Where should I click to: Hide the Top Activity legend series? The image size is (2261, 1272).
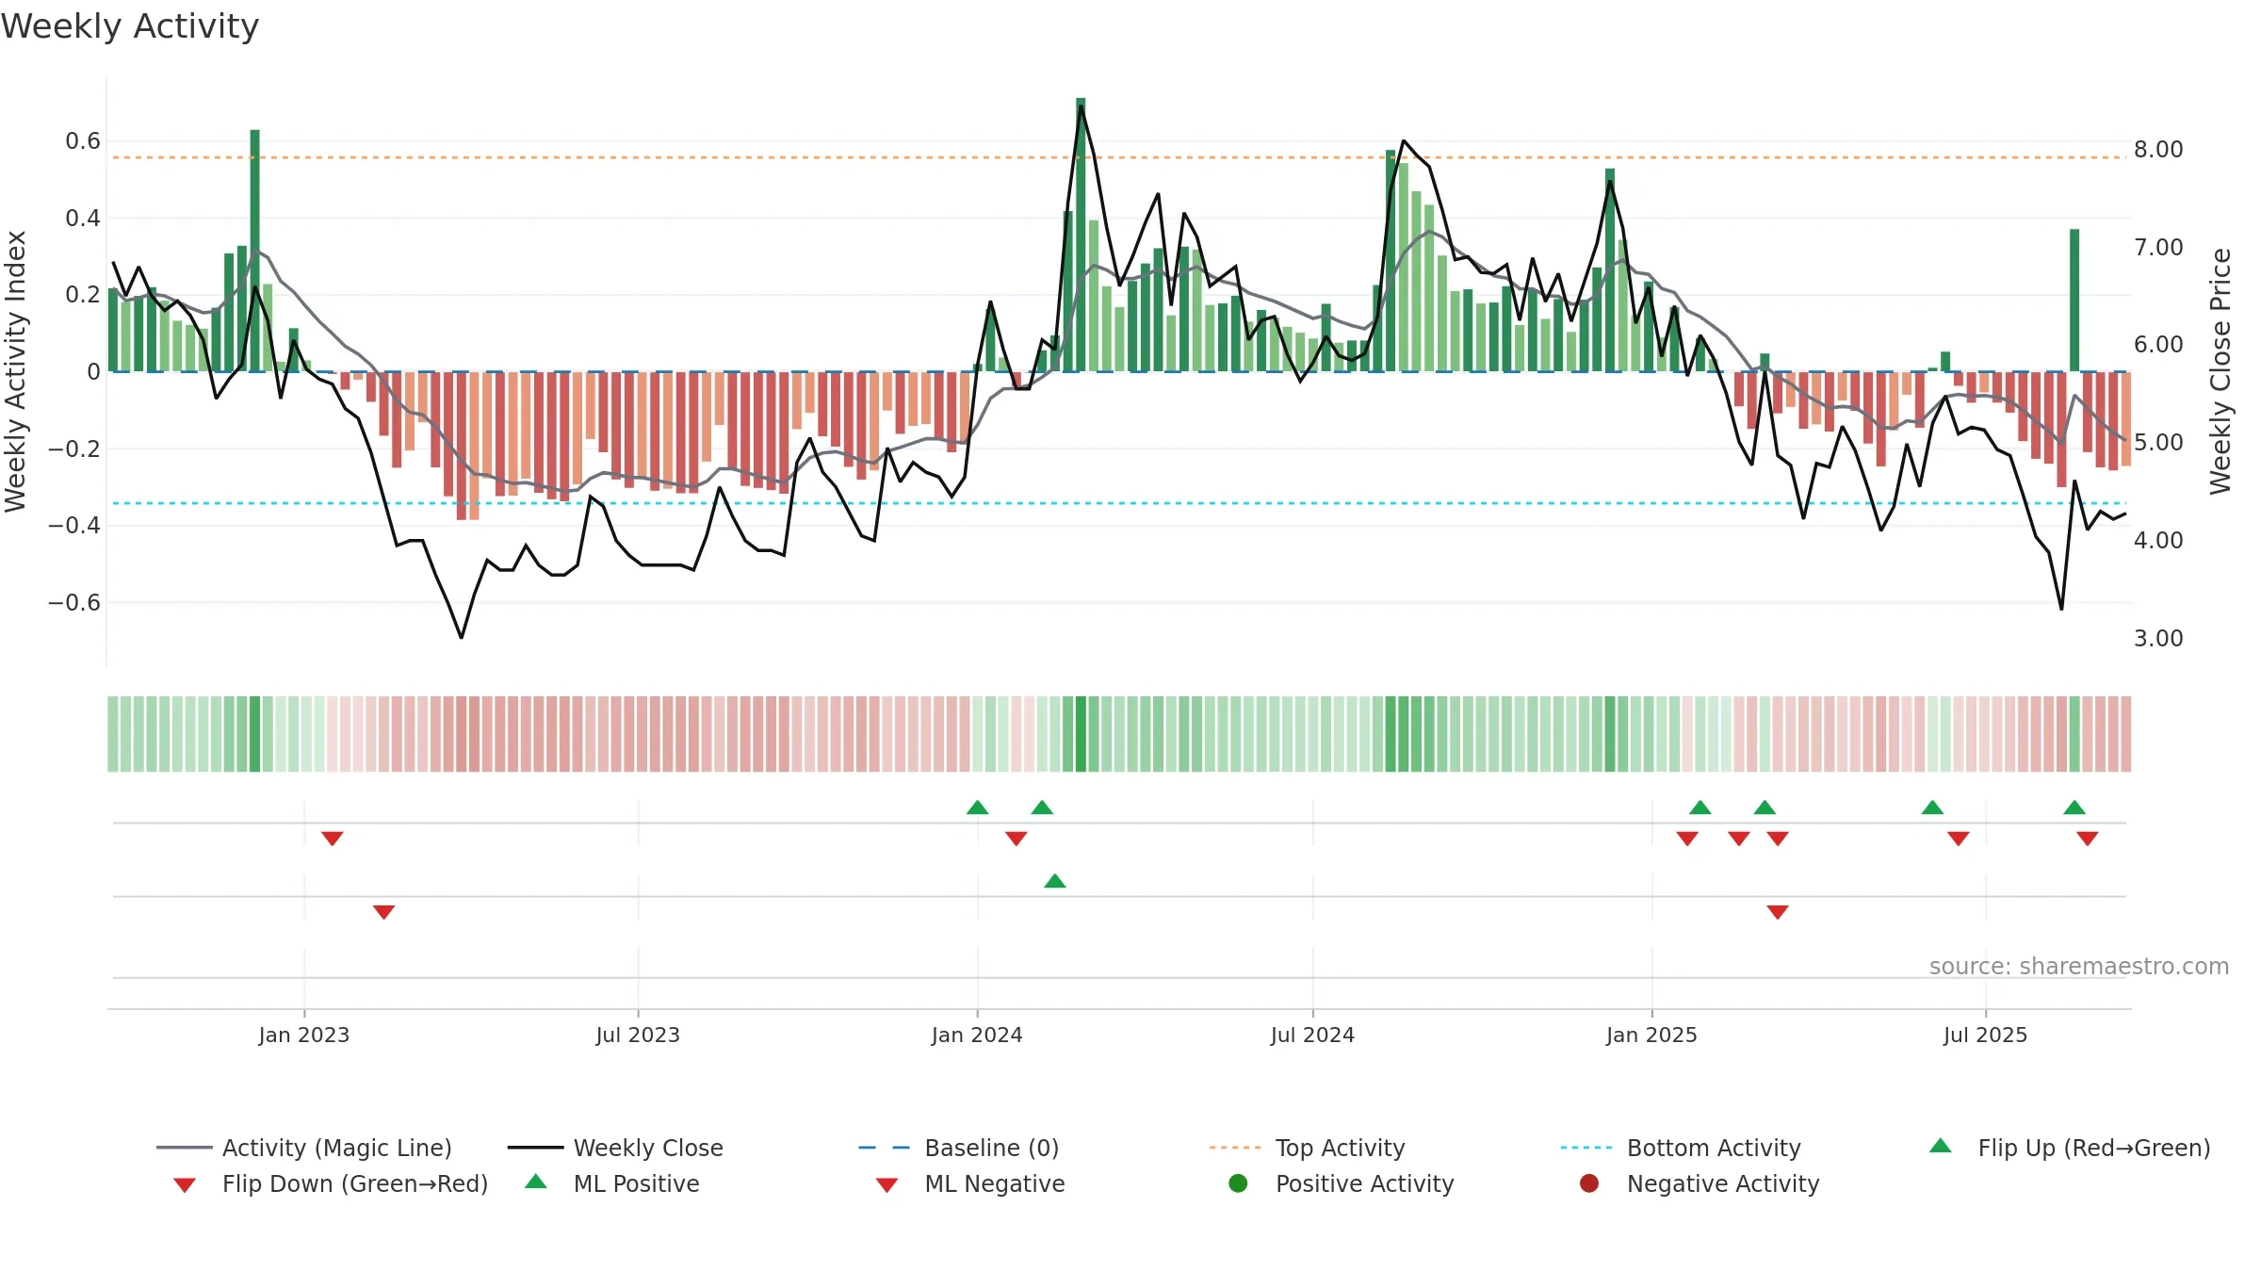tap(1308, 1148)
